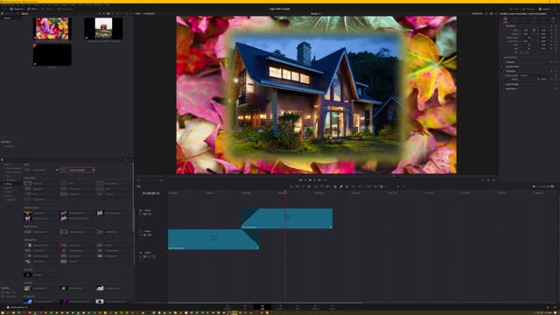Open the Fusion page tab

pyautogui.click(x=280, y=307)
